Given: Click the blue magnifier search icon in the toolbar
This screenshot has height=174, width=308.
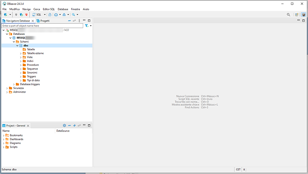Looking at the screenshot, I should (x=73, y=15).
